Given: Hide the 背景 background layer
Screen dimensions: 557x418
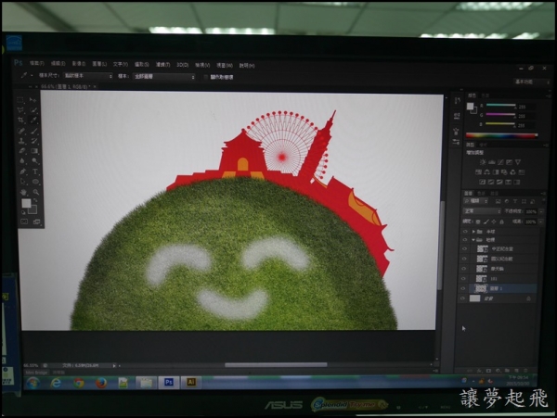Looking at the screenshot, I should (462, 298).
